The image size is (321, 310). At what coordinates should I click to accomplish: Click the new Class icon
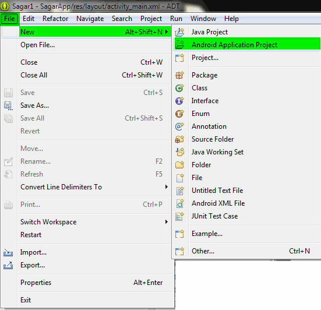[x=179, y=88]
